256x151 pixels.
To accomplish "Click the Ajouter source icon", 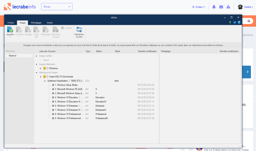I will click(10, 30).
